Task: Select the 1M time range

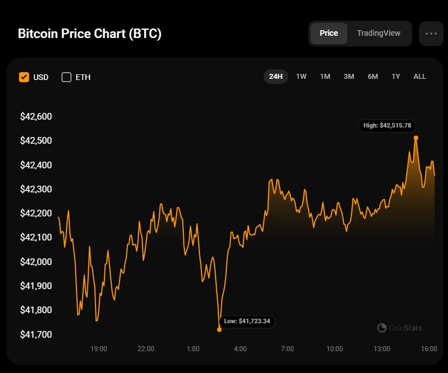Action: pyautogui.click(x=325, y=77)
